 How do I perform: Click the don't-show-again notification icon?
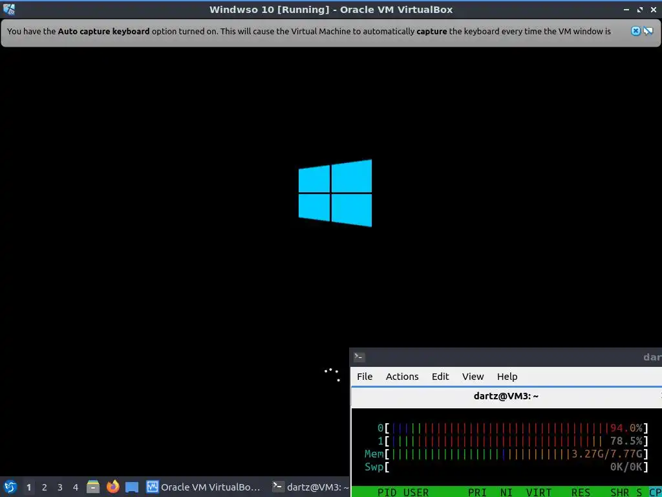coord(648,31)
